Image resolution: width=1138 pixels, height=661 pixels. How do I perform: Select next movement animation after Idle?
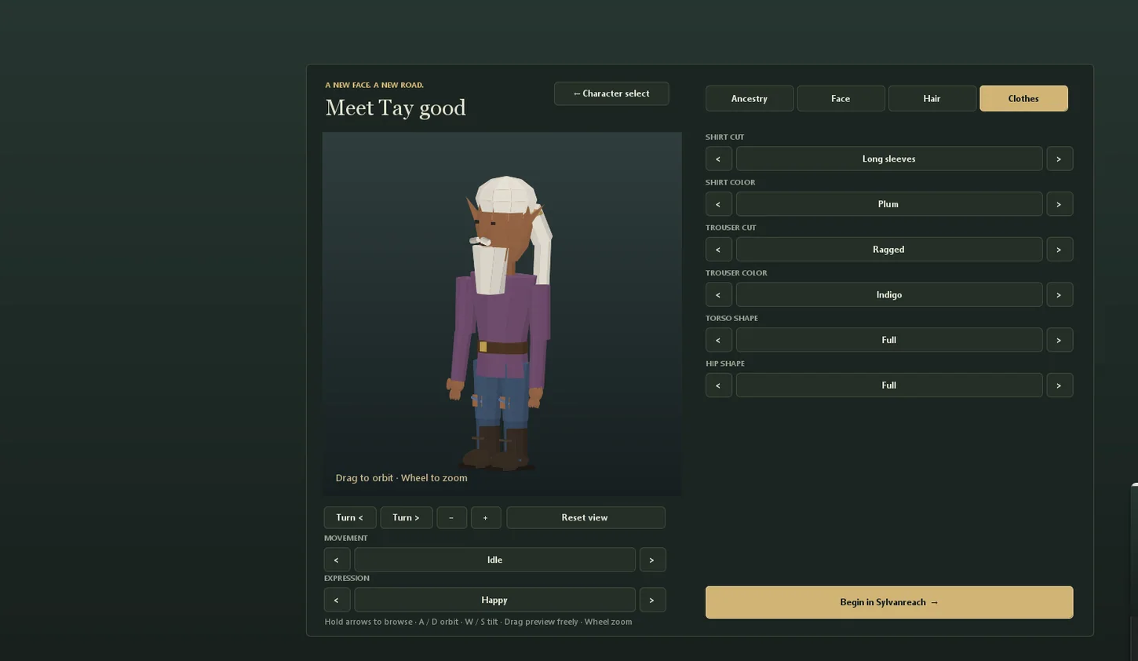point(652,560)
